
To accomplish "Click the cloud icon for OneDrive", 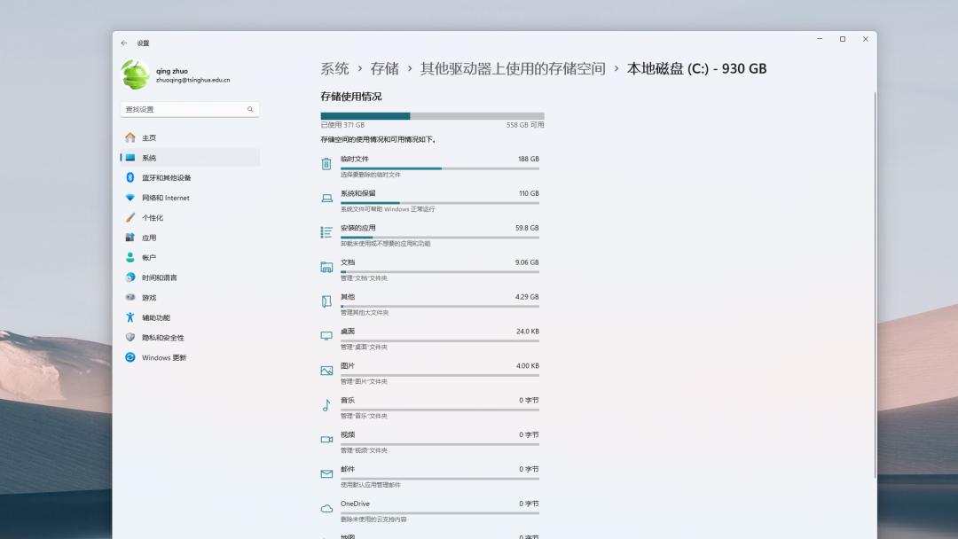I will pyautogui.click(x=326, y=509).
